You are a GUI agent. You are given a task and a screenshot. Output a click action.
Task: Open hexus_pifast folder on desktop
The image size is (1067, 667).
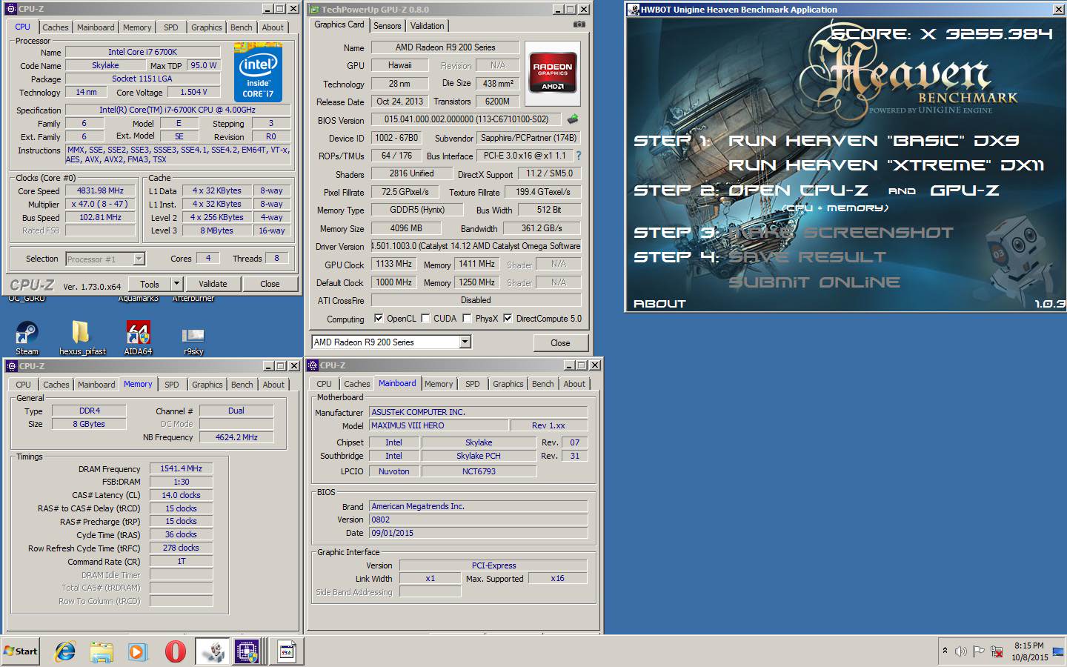[x=82, y=338]
